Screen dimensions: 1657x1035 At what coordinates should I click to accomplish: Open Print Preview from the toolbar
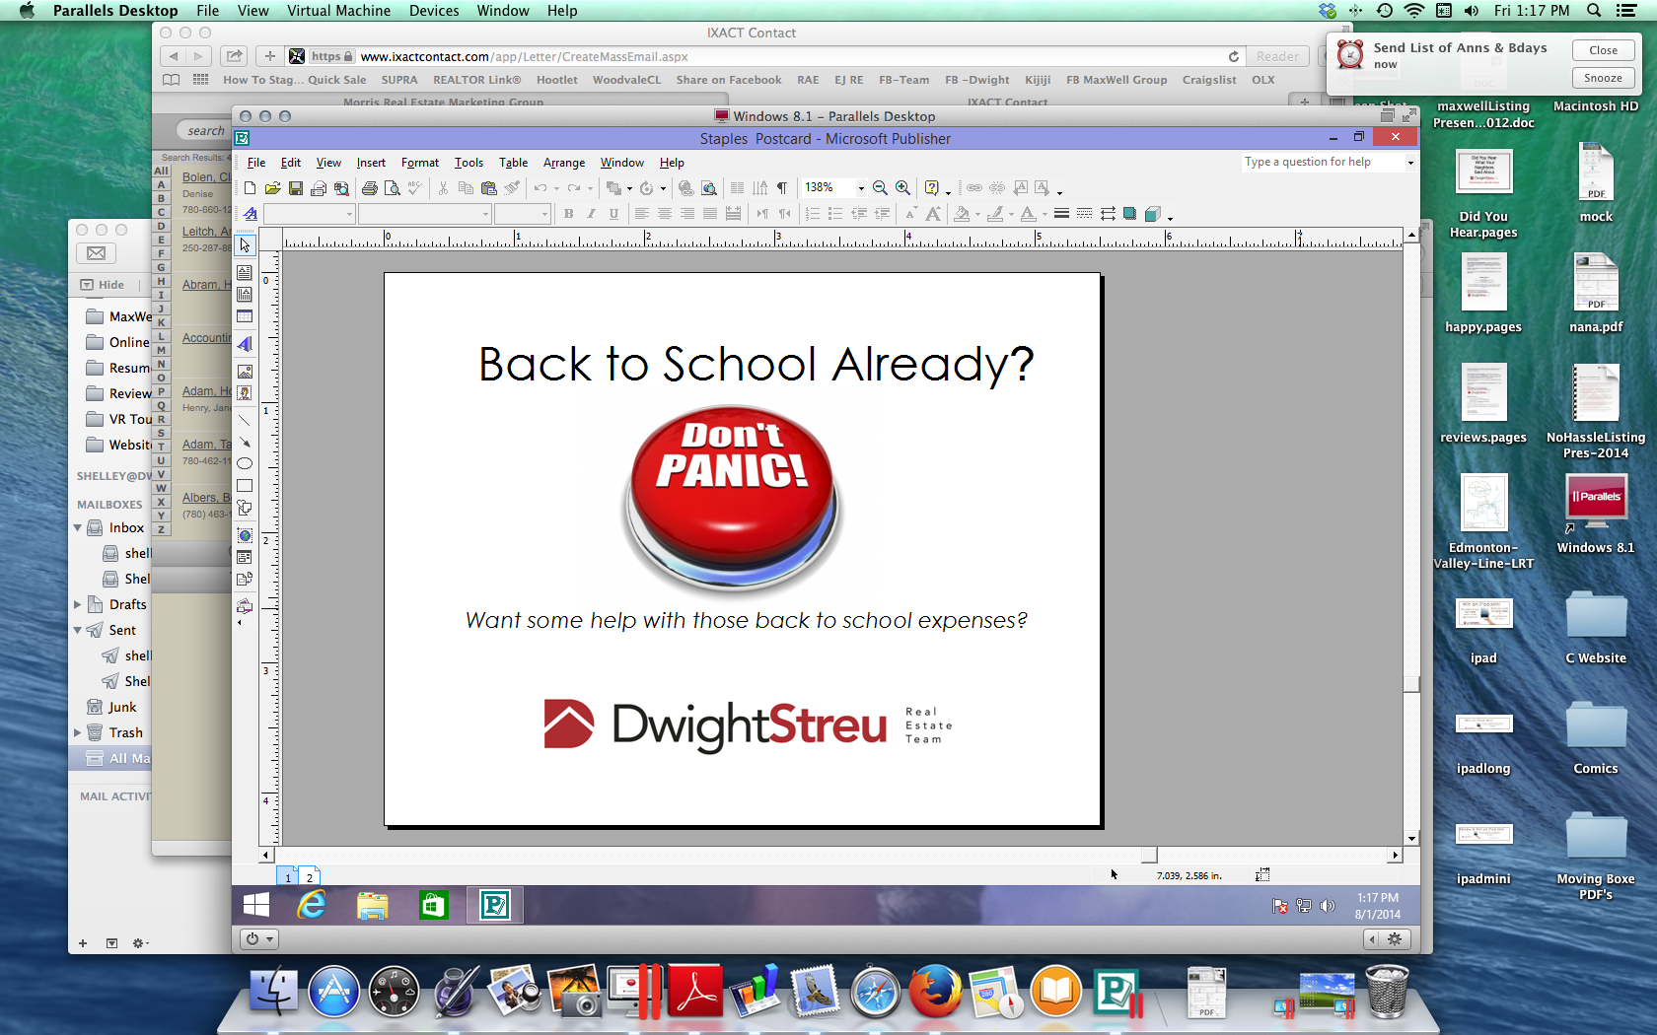click(393, 188)
